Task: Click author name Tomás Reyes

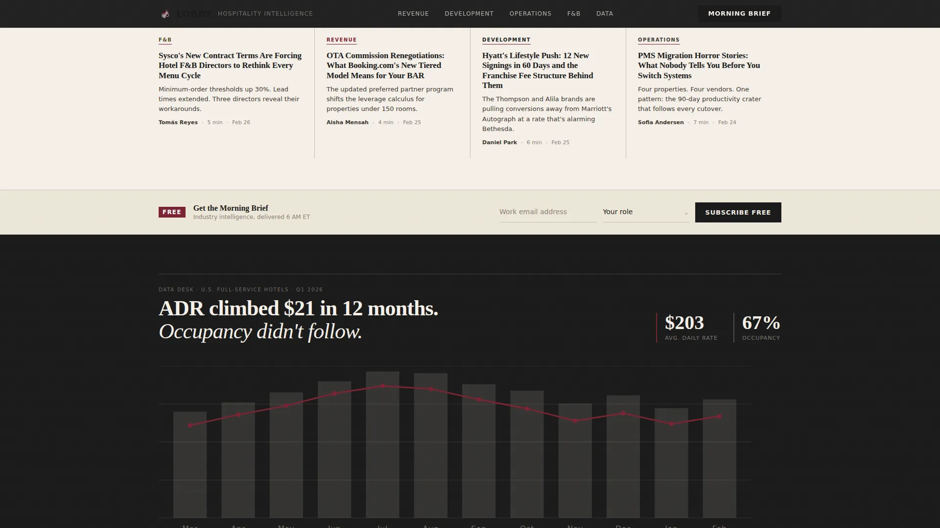Action: click(178, 123)
